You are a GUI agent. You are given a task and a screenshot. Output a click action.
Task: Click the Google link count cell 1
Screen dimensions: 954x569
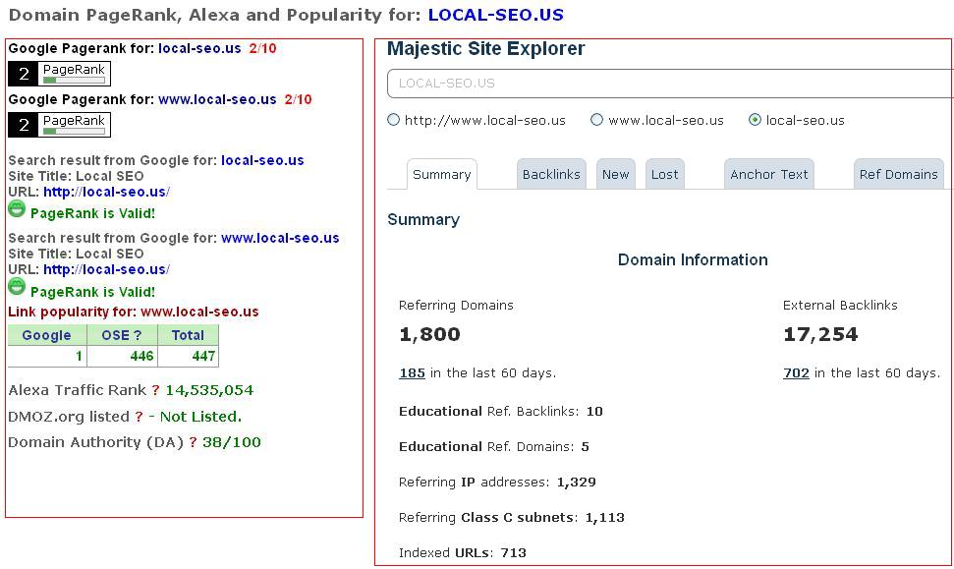(x=47, y=356)
